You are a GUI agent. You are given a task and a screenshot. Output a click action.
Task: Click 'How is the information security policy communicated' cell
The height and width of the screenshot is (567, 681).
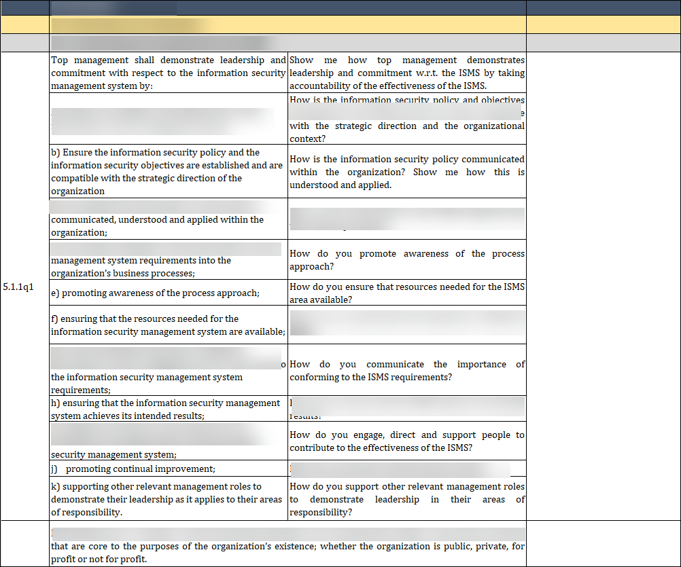406,172
